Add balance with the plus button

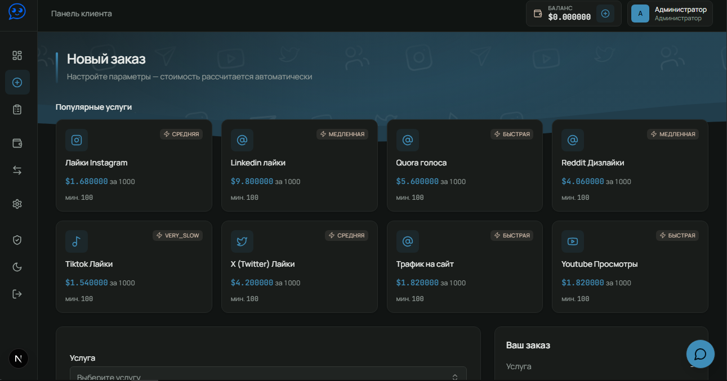tap(605, 14)
